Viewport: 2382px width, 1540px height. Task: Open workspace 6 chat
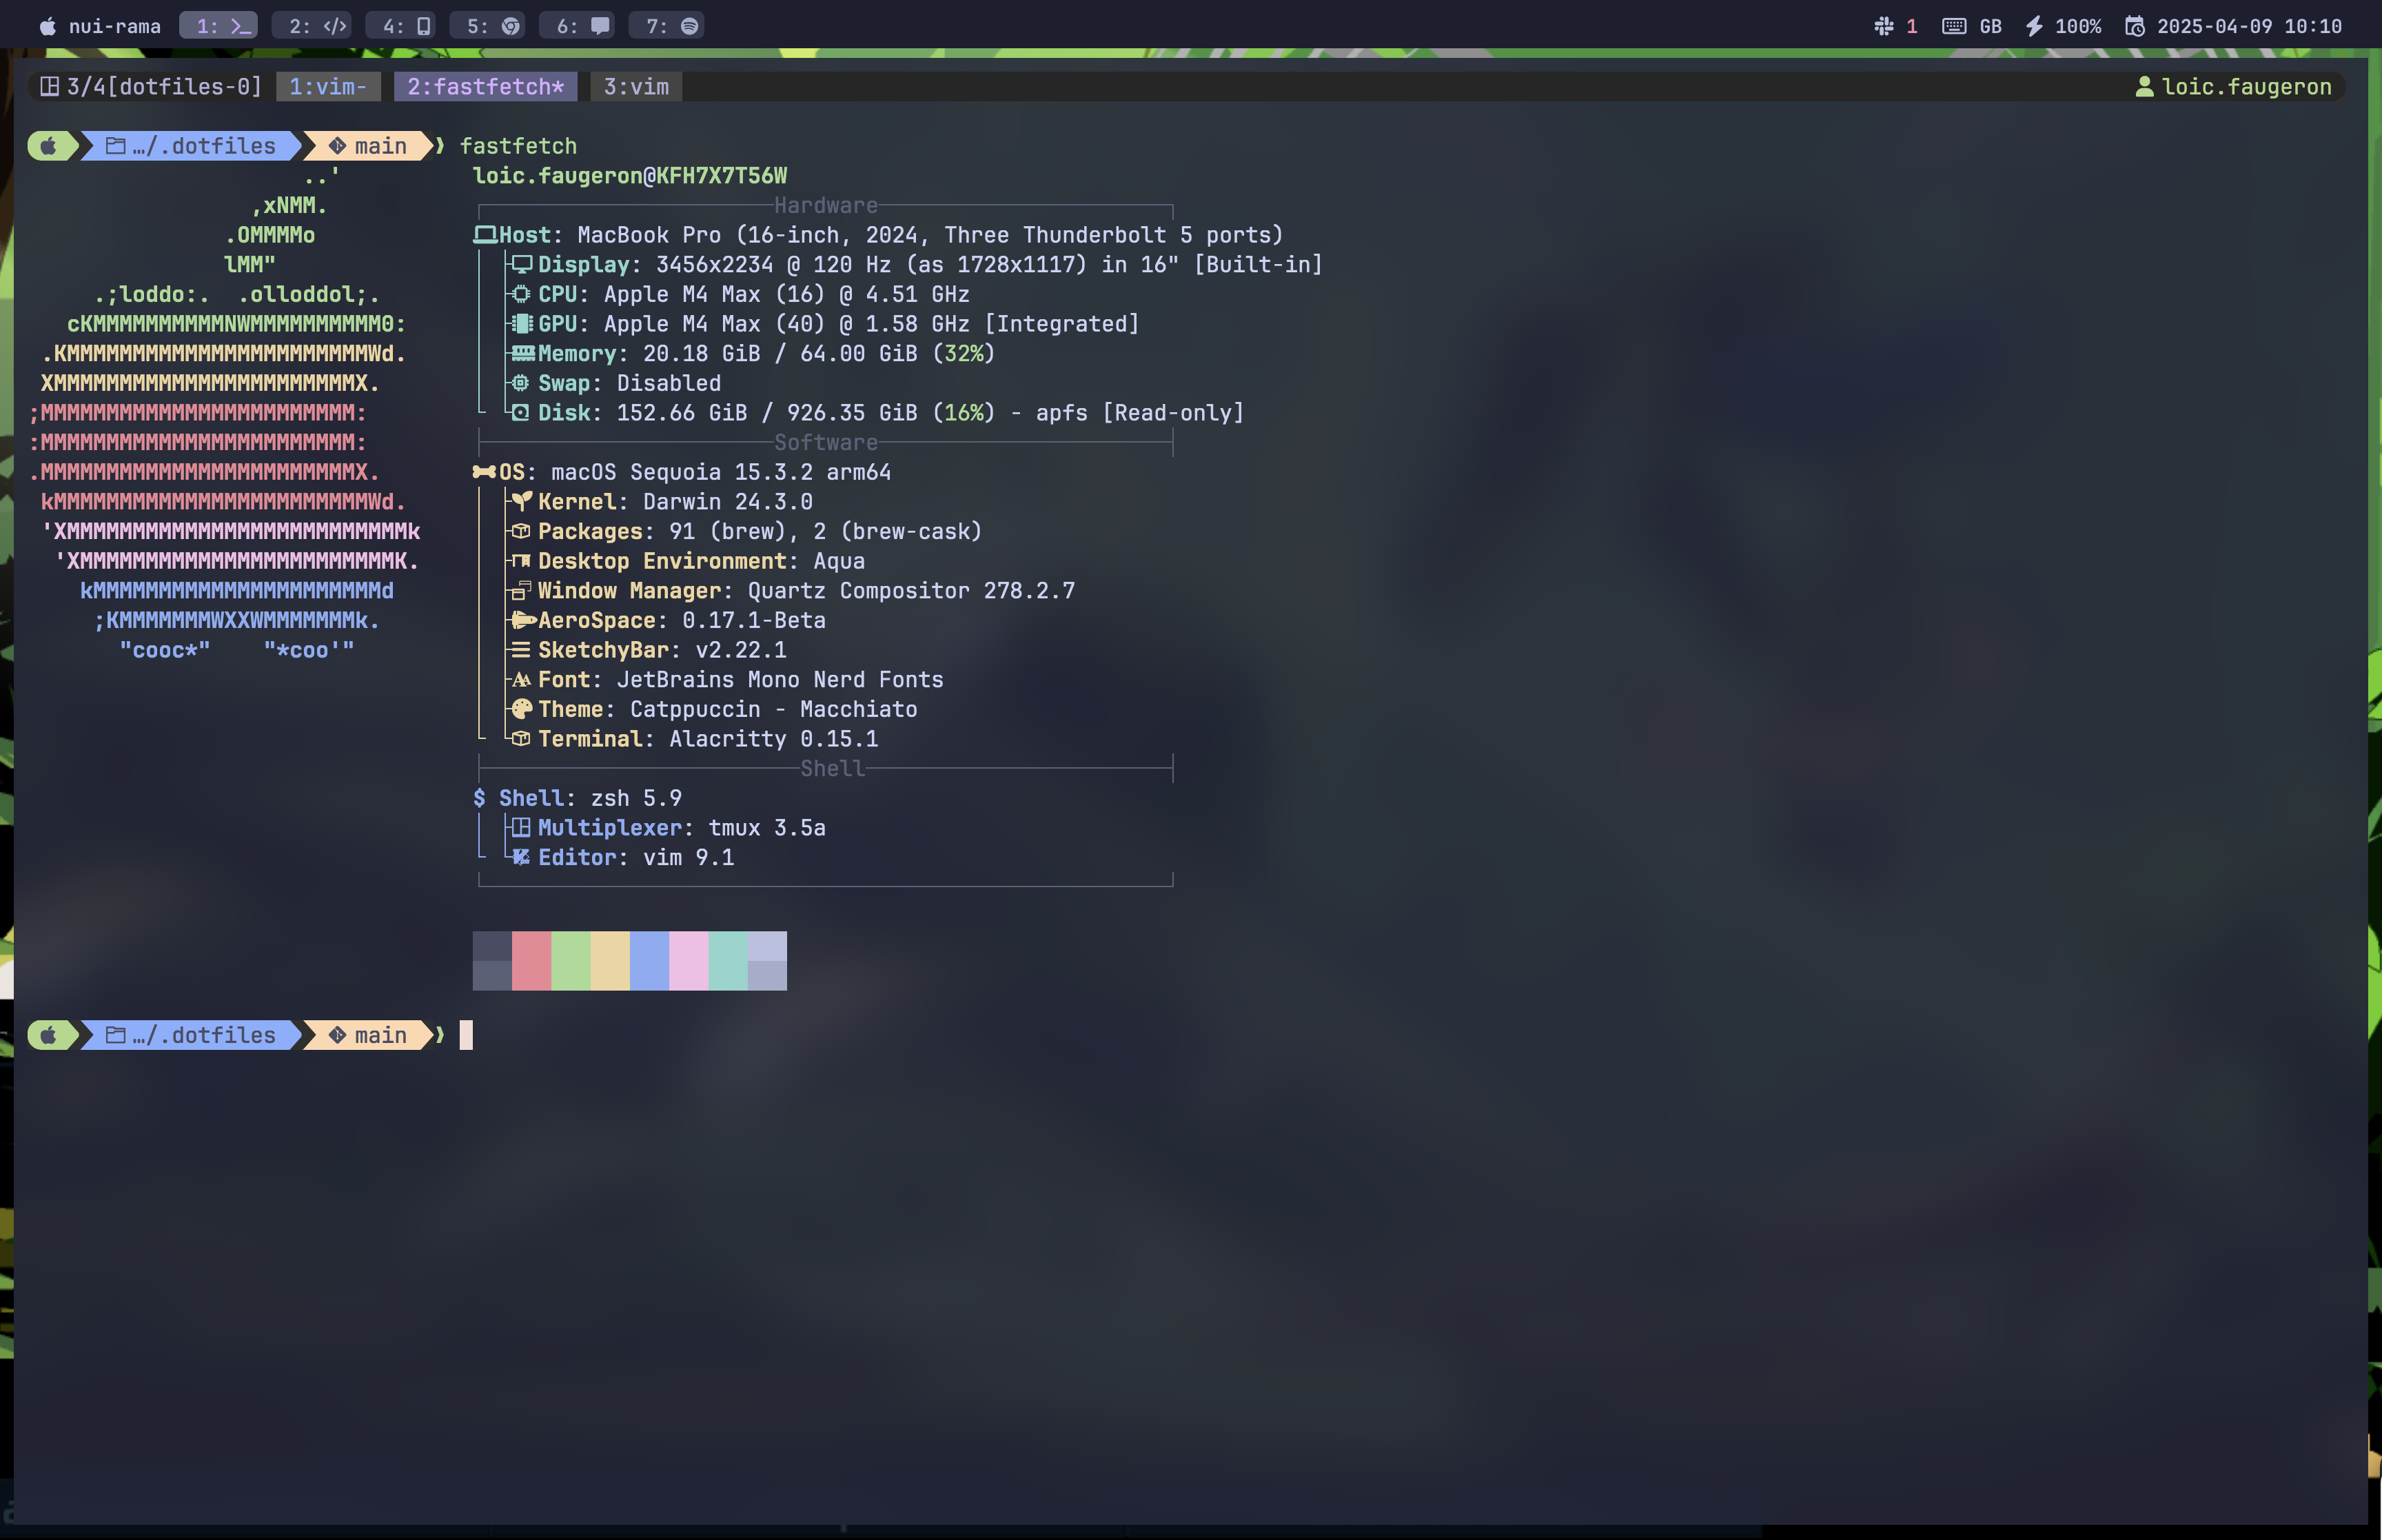(577, 26)
